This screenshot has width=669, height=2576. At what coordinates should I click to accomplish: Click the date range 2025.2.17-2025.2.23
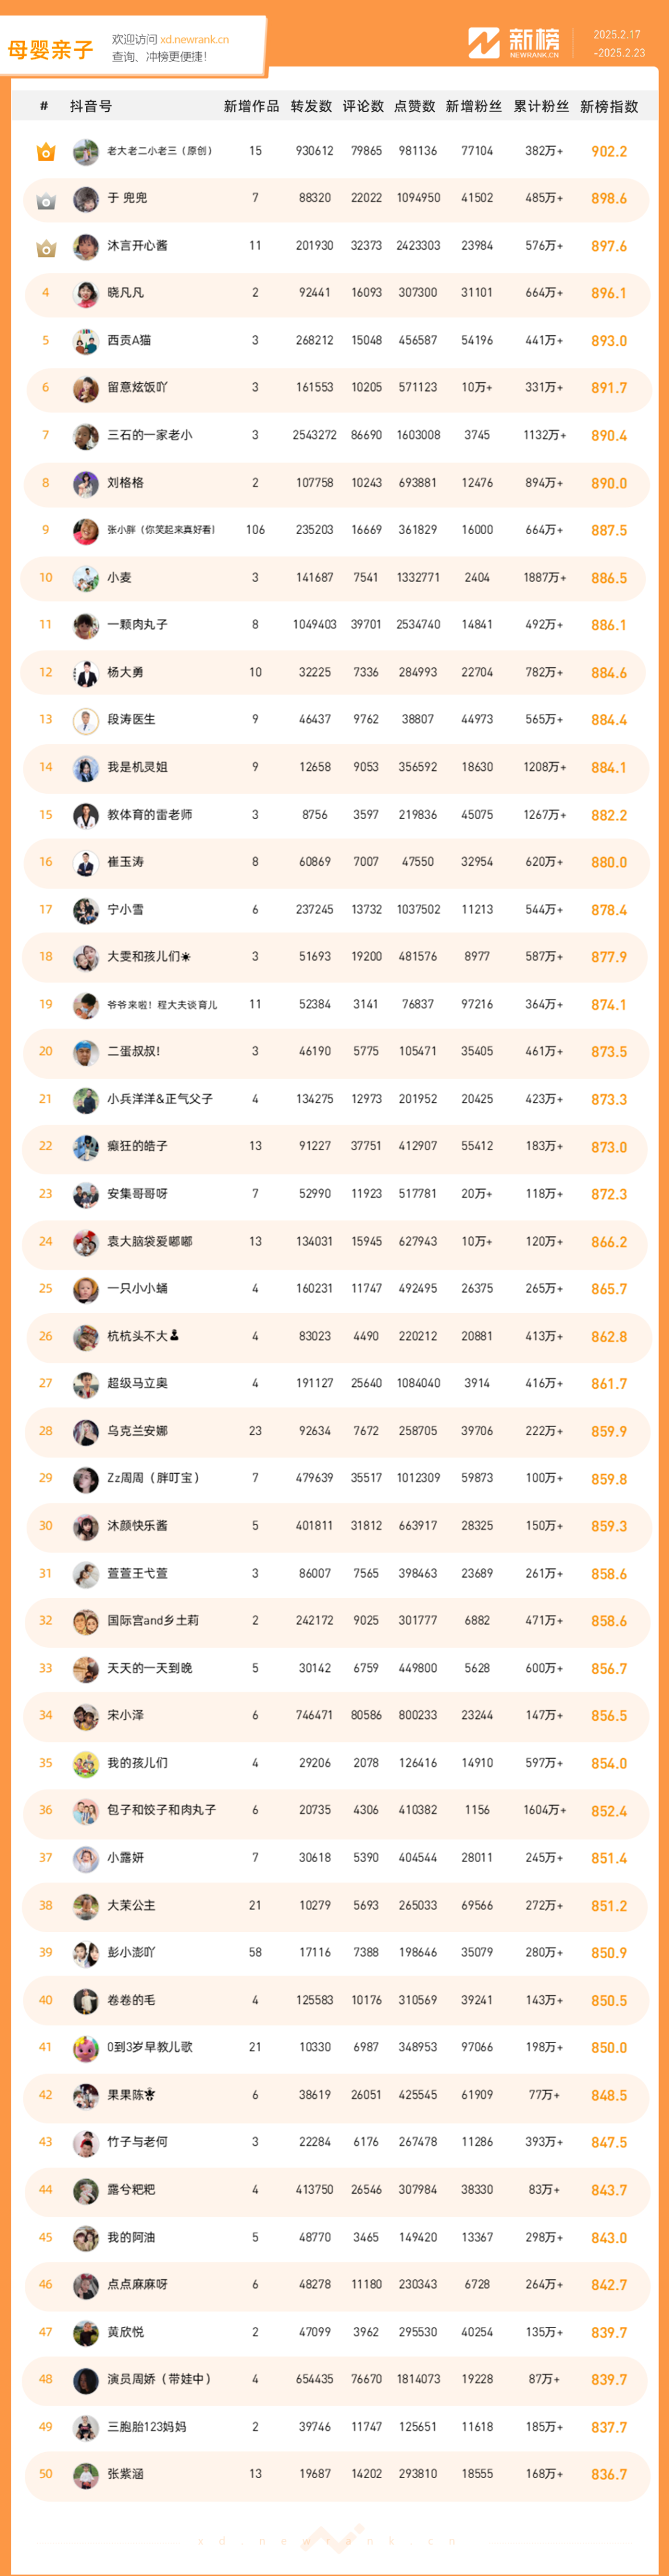pyautogui.click(x=618, y=44)
